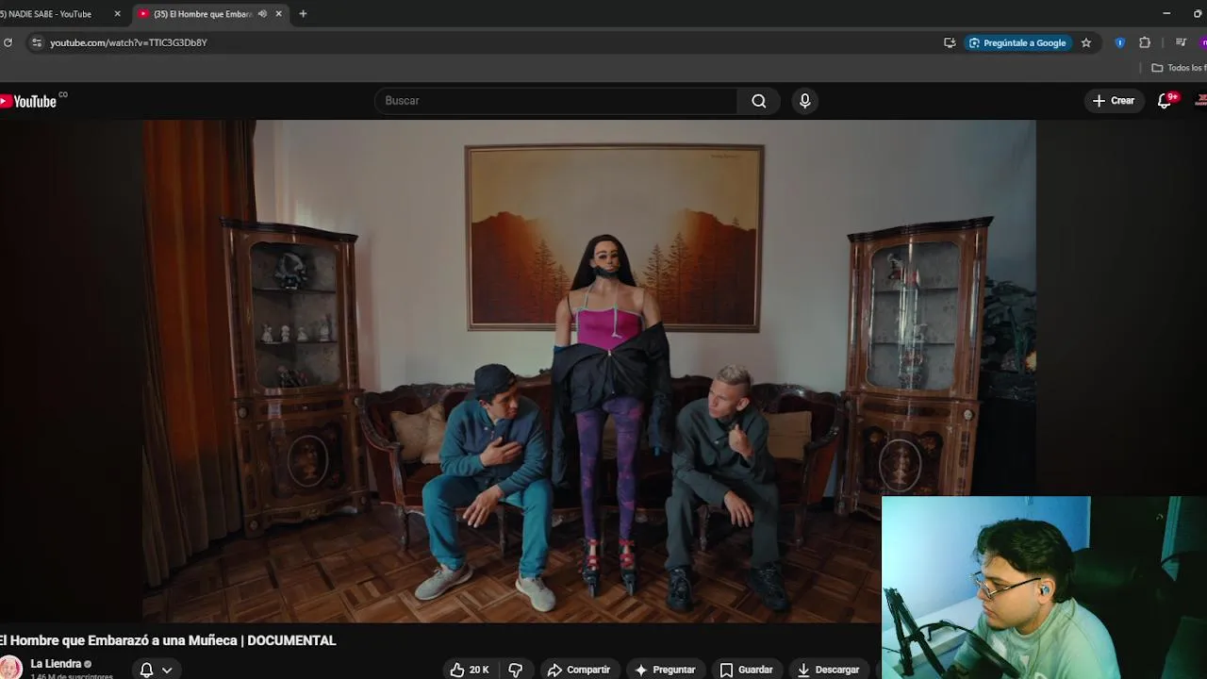The image size is (1207, 679).
Task: Dislike the video with thumbs down
Action: point(516,670)
